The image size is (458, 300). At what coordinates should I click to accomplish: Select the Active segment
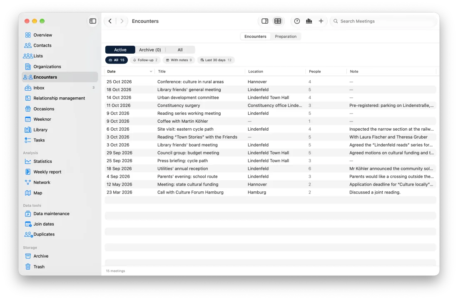(120, 50)
